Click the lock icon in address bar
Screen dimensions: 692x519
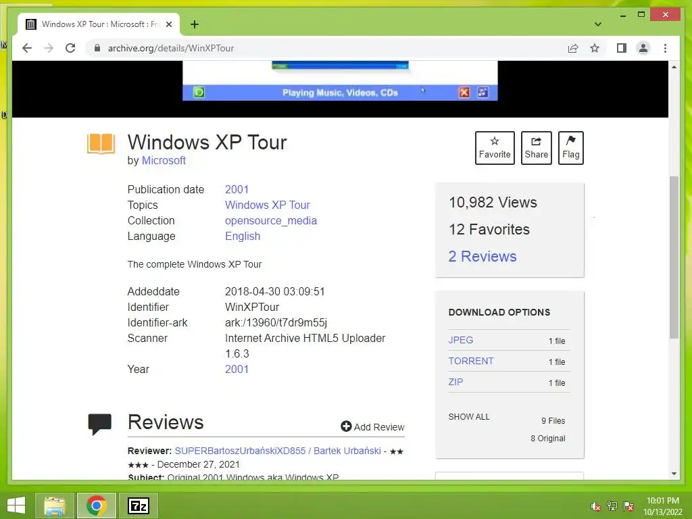point(97,48)
